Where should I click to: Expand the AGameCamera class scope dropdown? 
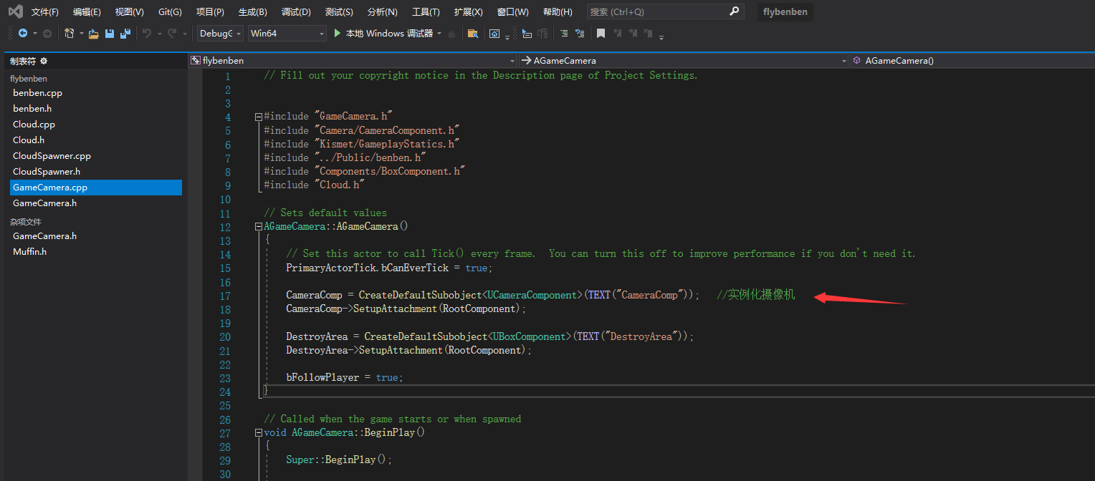[x=843, y=61]
